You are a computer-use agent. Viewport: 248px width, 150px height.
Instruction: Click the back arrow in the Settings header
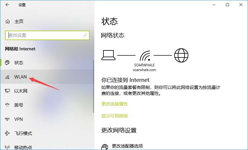pyautogui.click(x=7, y=5)
